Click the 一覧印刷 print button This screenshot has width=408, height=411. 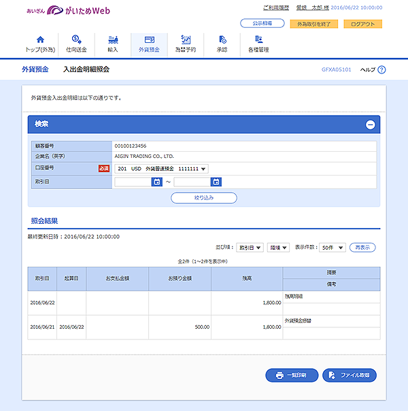(292, 376)
